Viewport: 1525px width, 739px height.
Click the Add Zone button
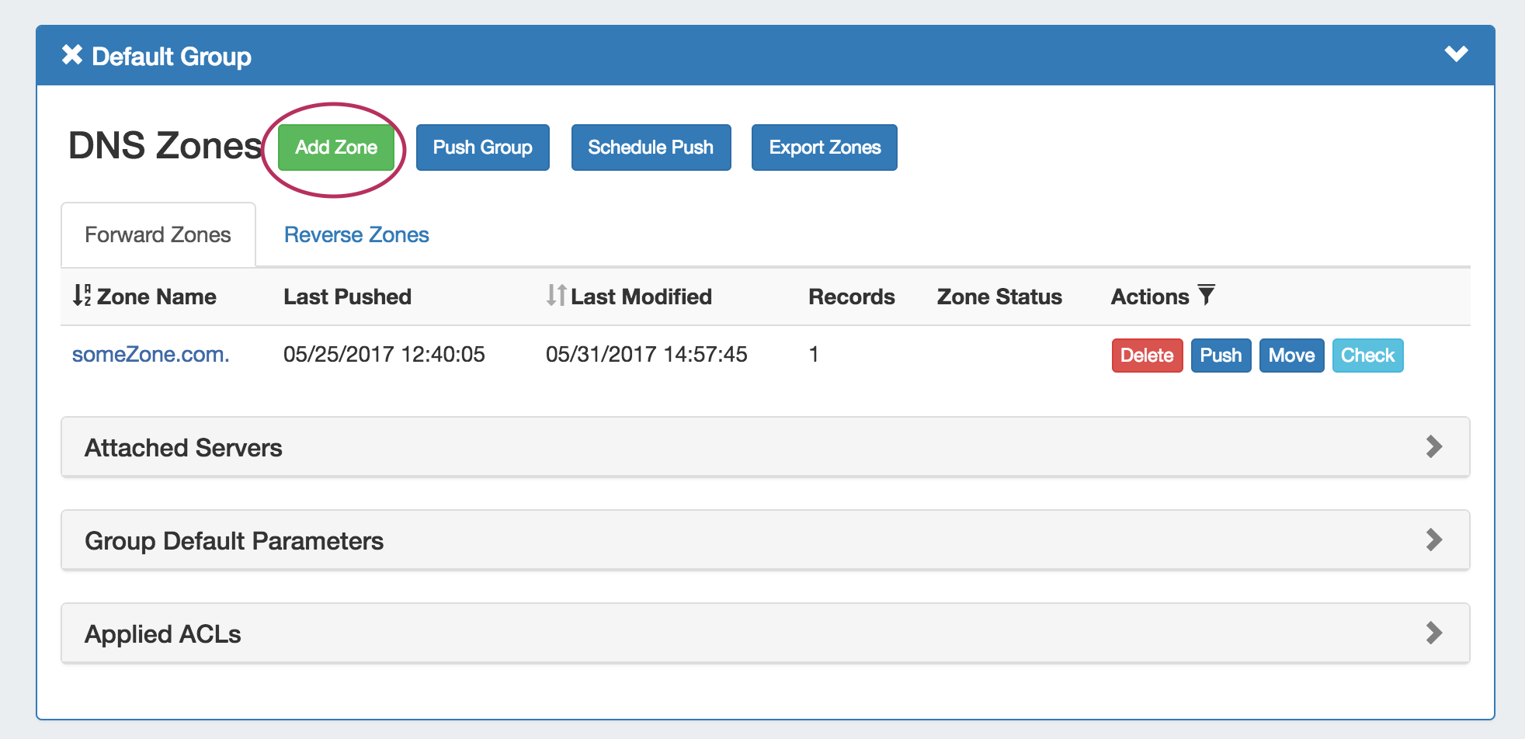[336, 147]
